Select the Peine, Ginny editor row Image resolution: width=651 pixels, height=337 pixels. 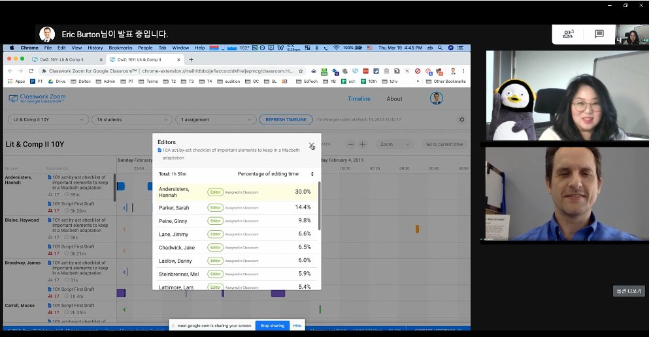[x=237, y=221]
